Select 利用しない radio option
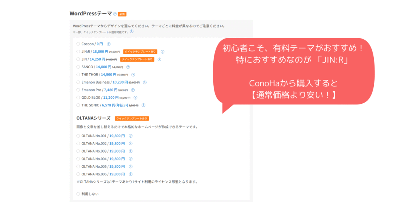This screenshot has height=202, width=395. coord(78,194)
